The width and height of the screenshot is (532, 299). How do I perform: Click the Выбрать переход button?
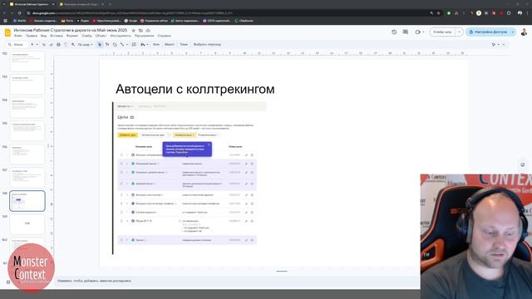coord(207,44)
